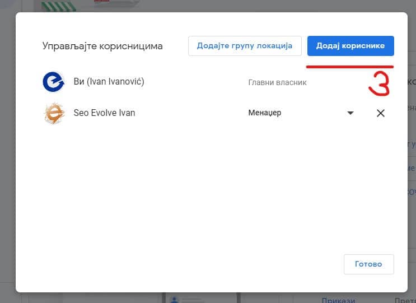416x303 pixels.
Task: Open the Прикажи link behind the dialog
Action: [338, 300]
